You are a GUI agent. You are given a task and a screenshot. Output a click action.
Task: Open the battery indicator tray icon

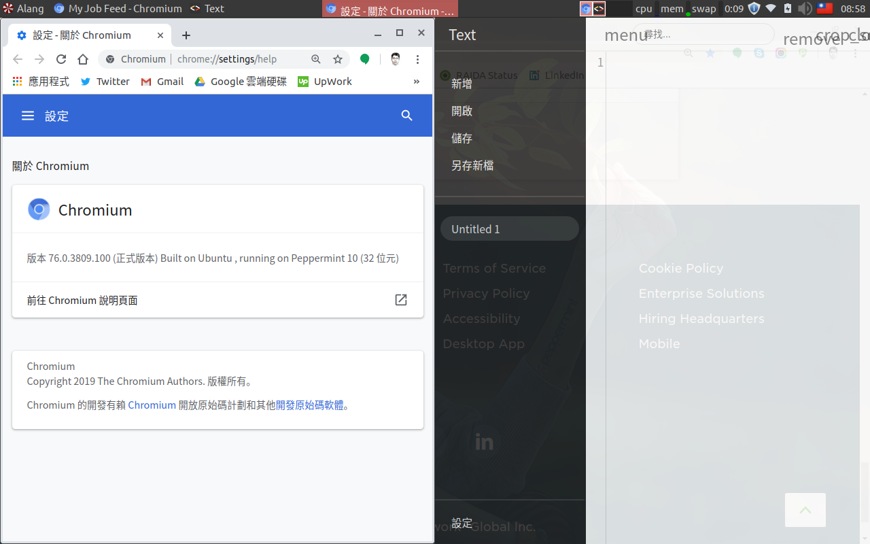[788, 9]
